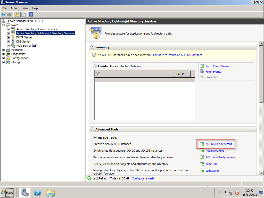264x198 pixels.
Task: Click the Forward arrow toolbar icon
Action: click(9, 15)
